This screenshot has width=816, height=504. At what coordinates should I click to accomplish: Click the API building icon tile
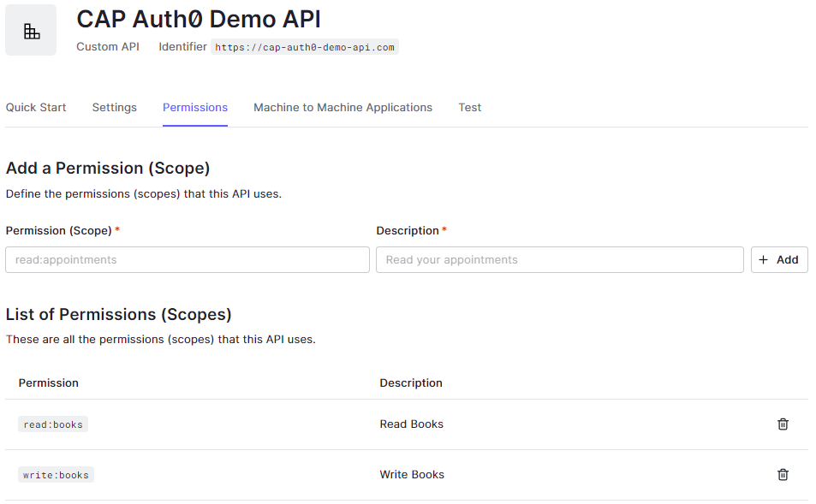pos(31,31)
